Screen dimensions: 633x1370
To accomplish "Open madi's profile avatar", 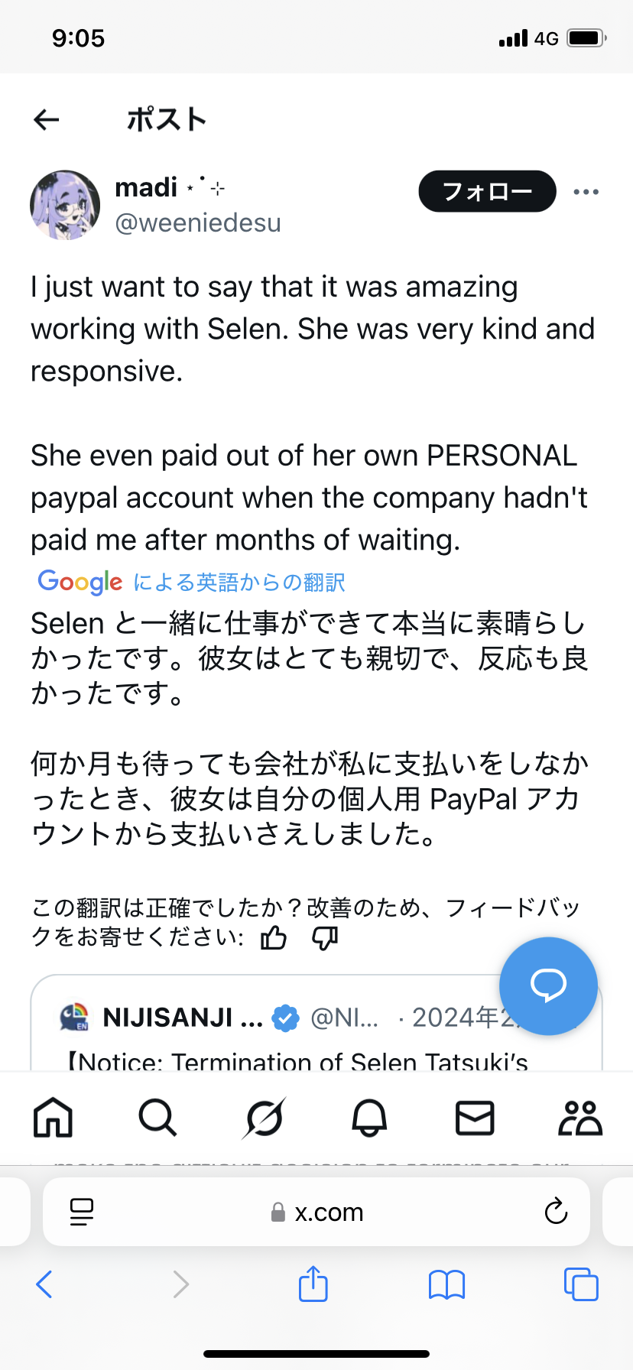I will coord(65,205).
